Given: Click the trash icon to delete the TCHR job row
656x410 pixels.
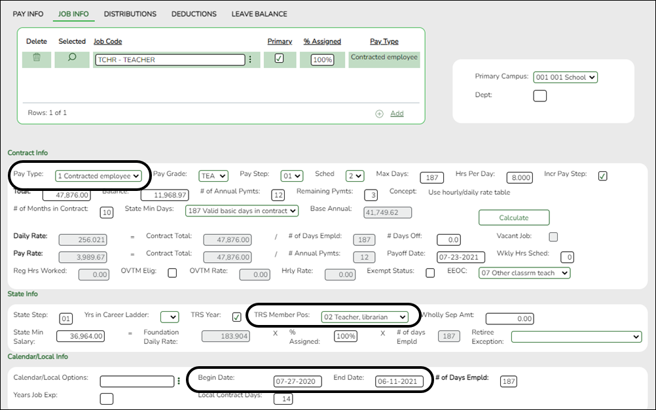Looking at the screenshot, I should [x=36, y=59].
